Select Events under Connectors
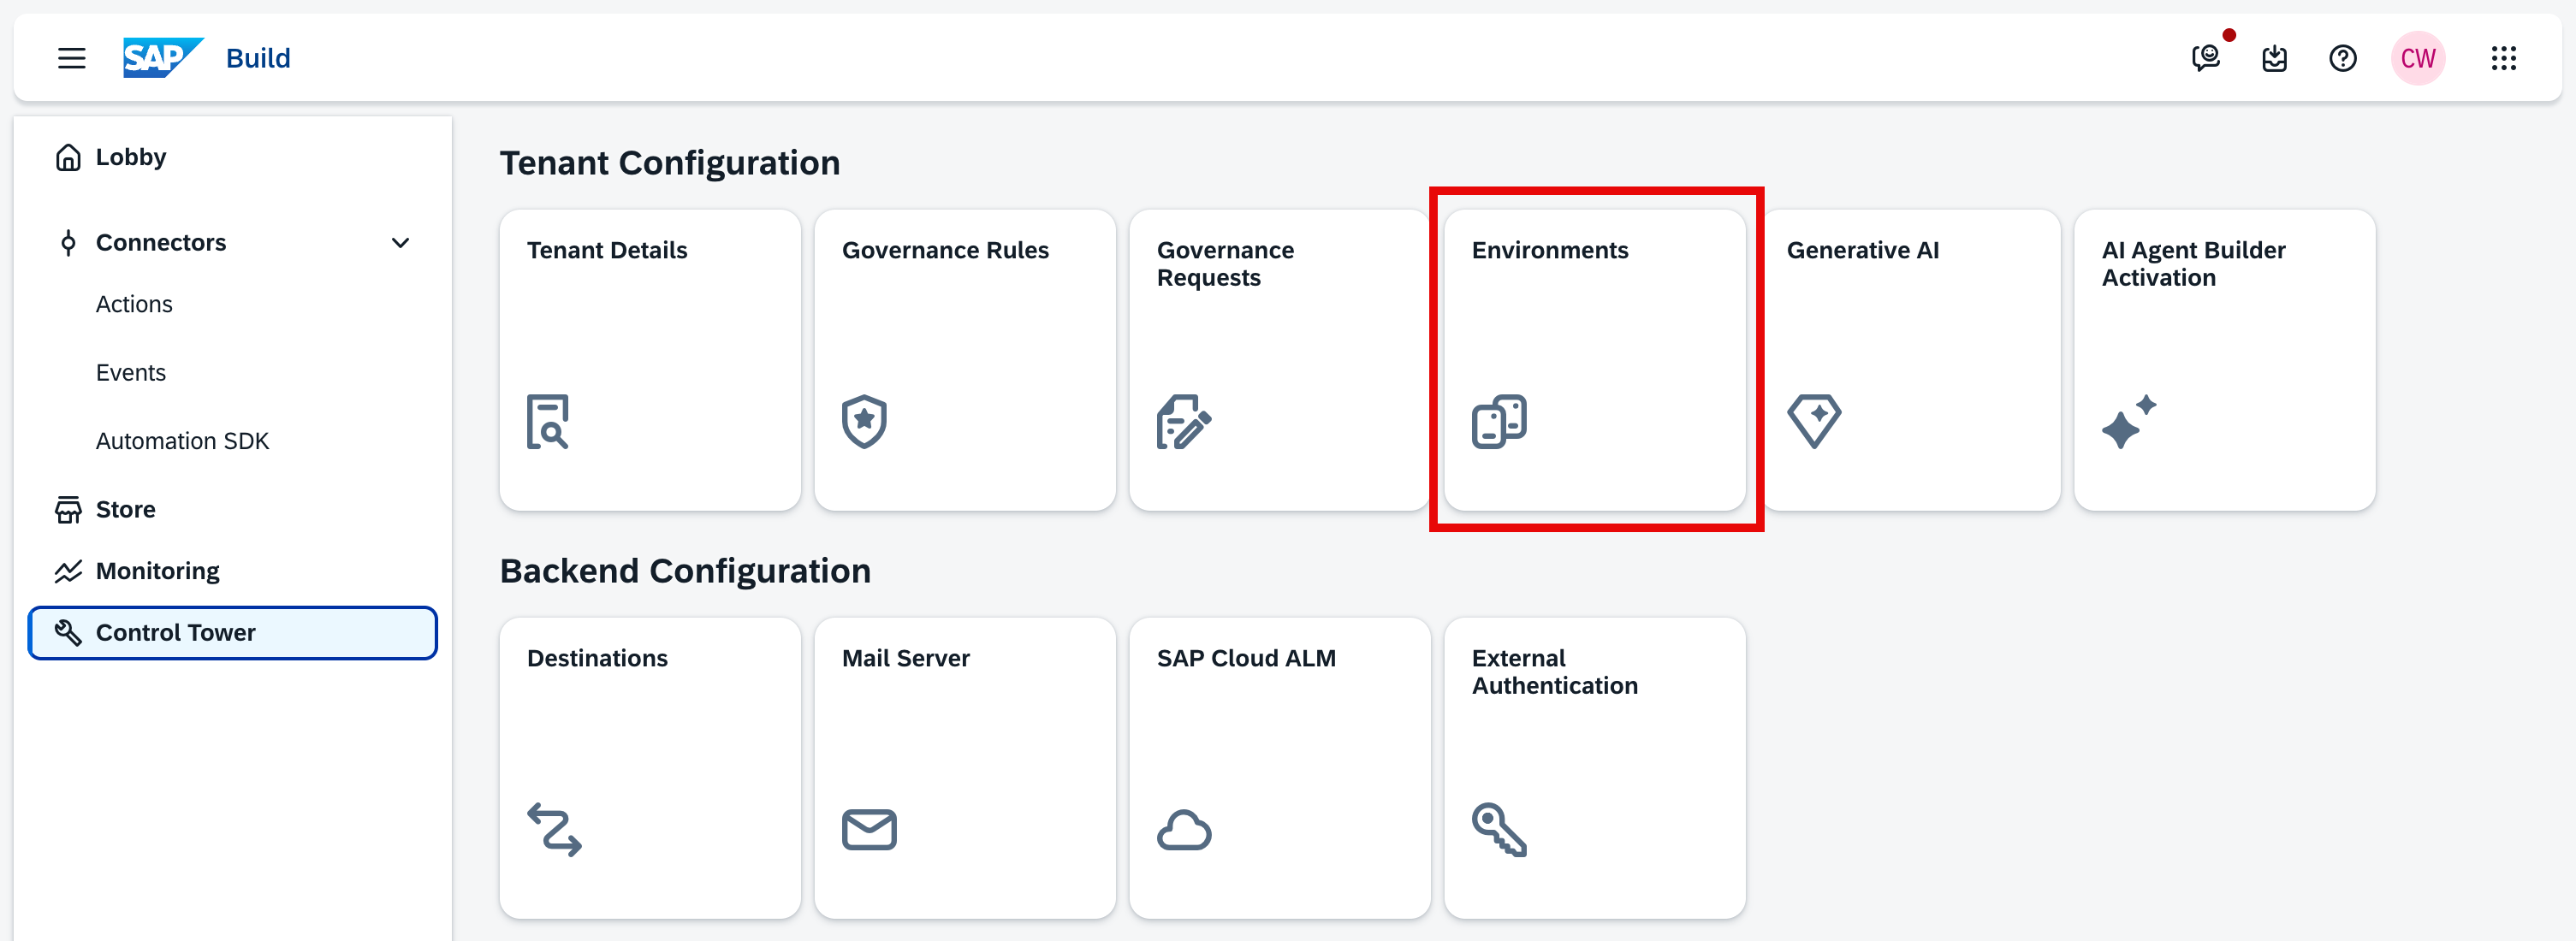 [x=131, y=372]
